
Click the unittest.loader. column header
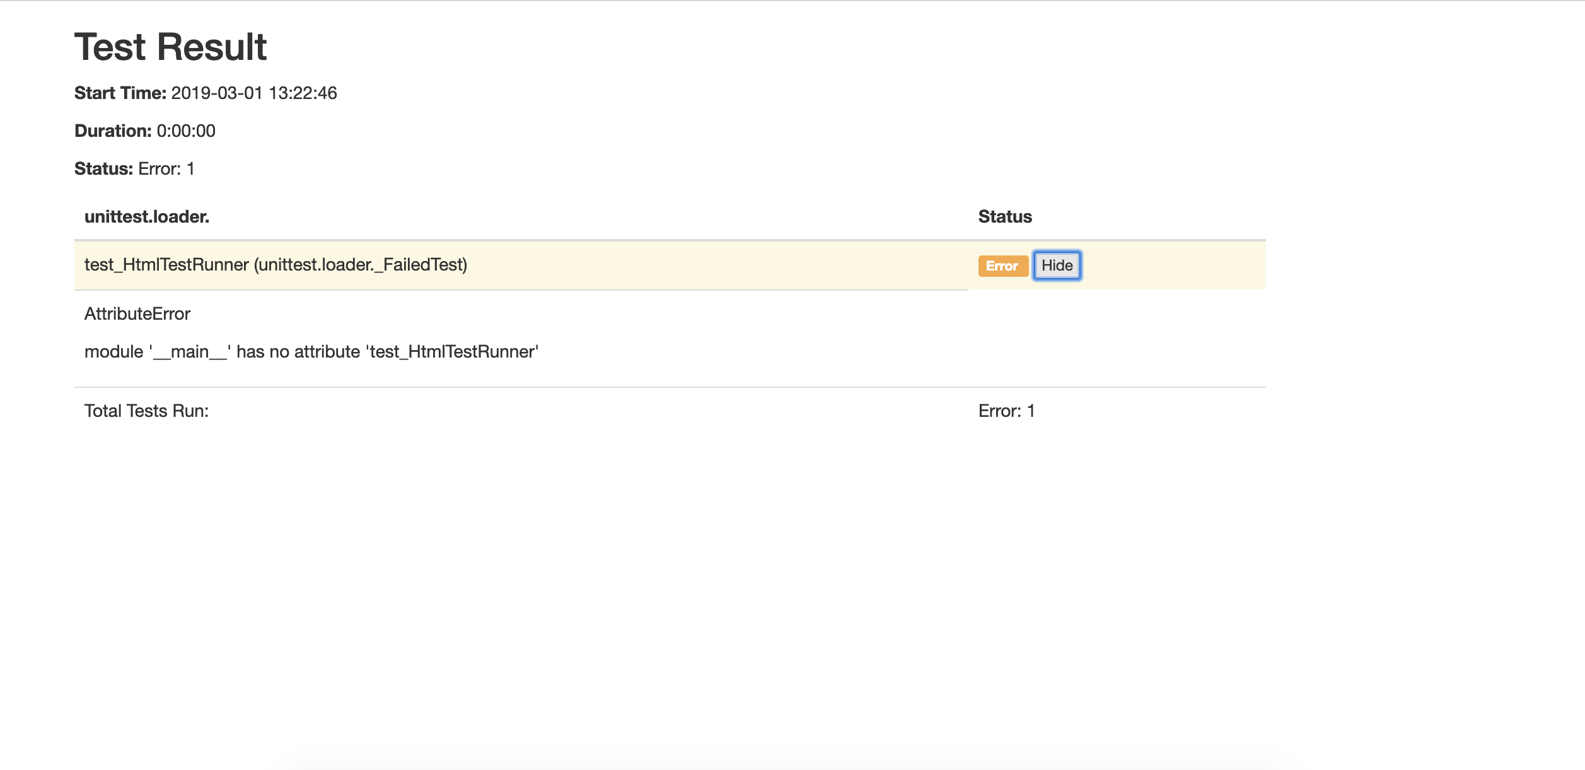pos(147,217)
